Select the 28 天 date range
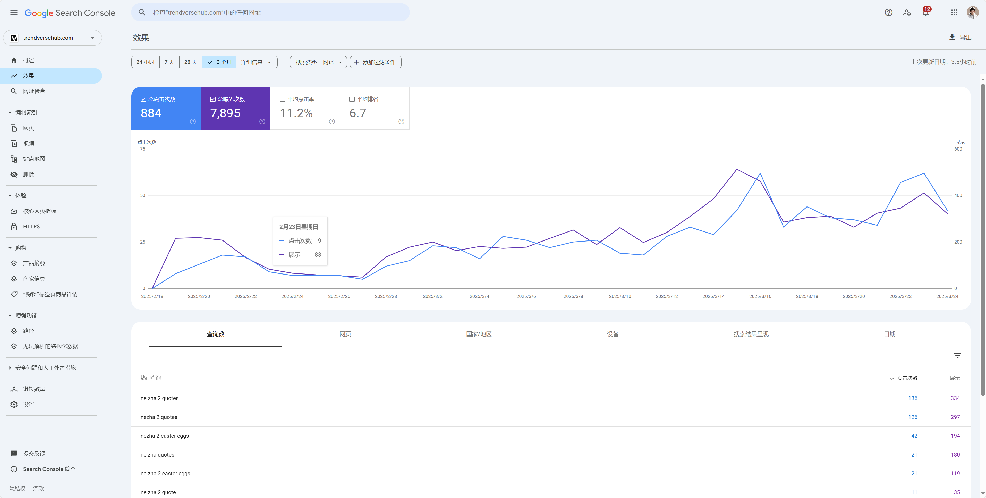The height and width of the screenshot is (498, 986). tap(191, 62)
